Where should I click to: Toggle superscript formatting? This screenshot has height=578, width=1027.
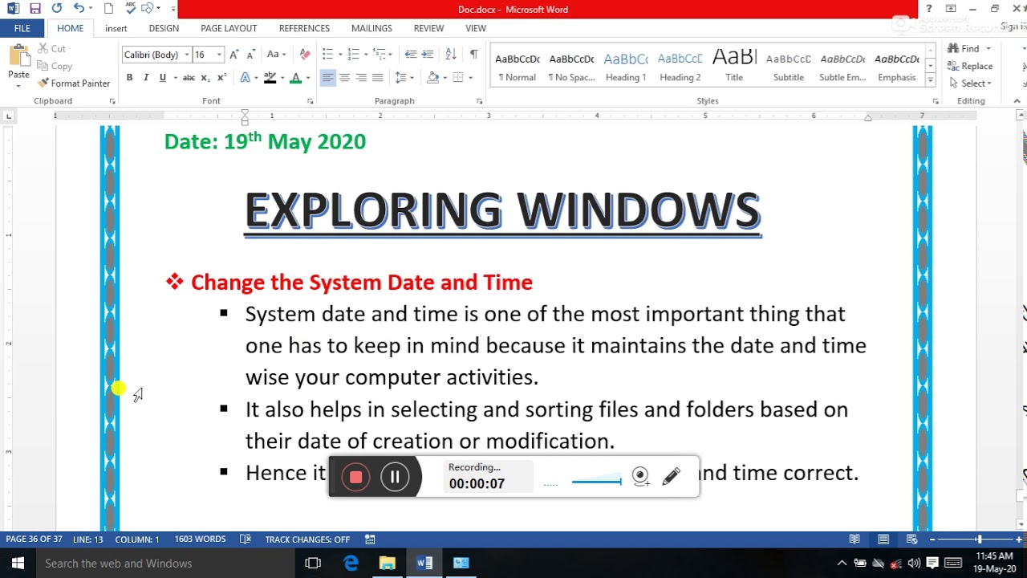221,78
